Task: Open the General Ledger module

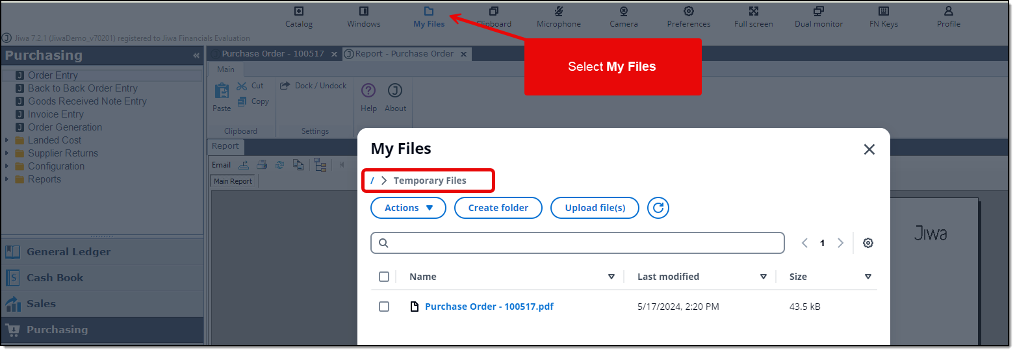Action: pos(102,252)
